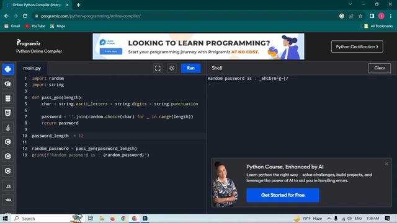The image size is (397, 223).
Task: Click the 'password_length = 12' line
Action: 58,136
